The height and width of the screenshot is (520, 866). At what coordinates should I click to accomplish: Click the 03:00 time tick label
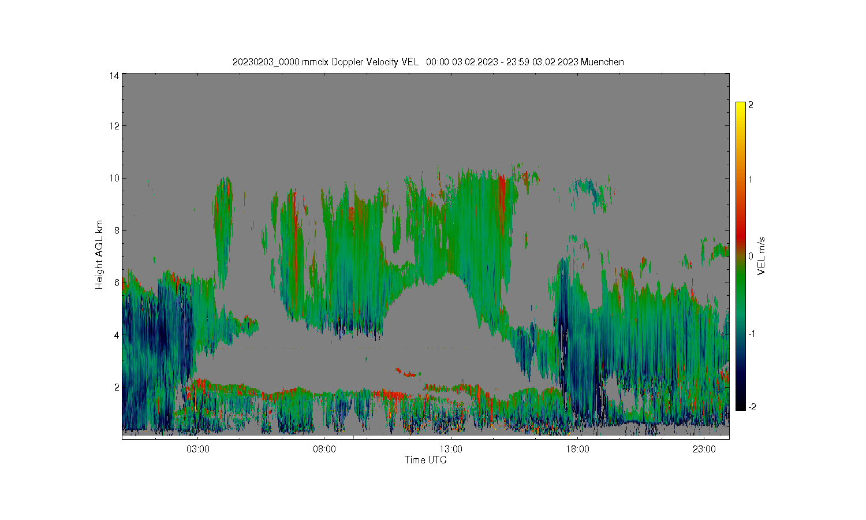[198, 449]
